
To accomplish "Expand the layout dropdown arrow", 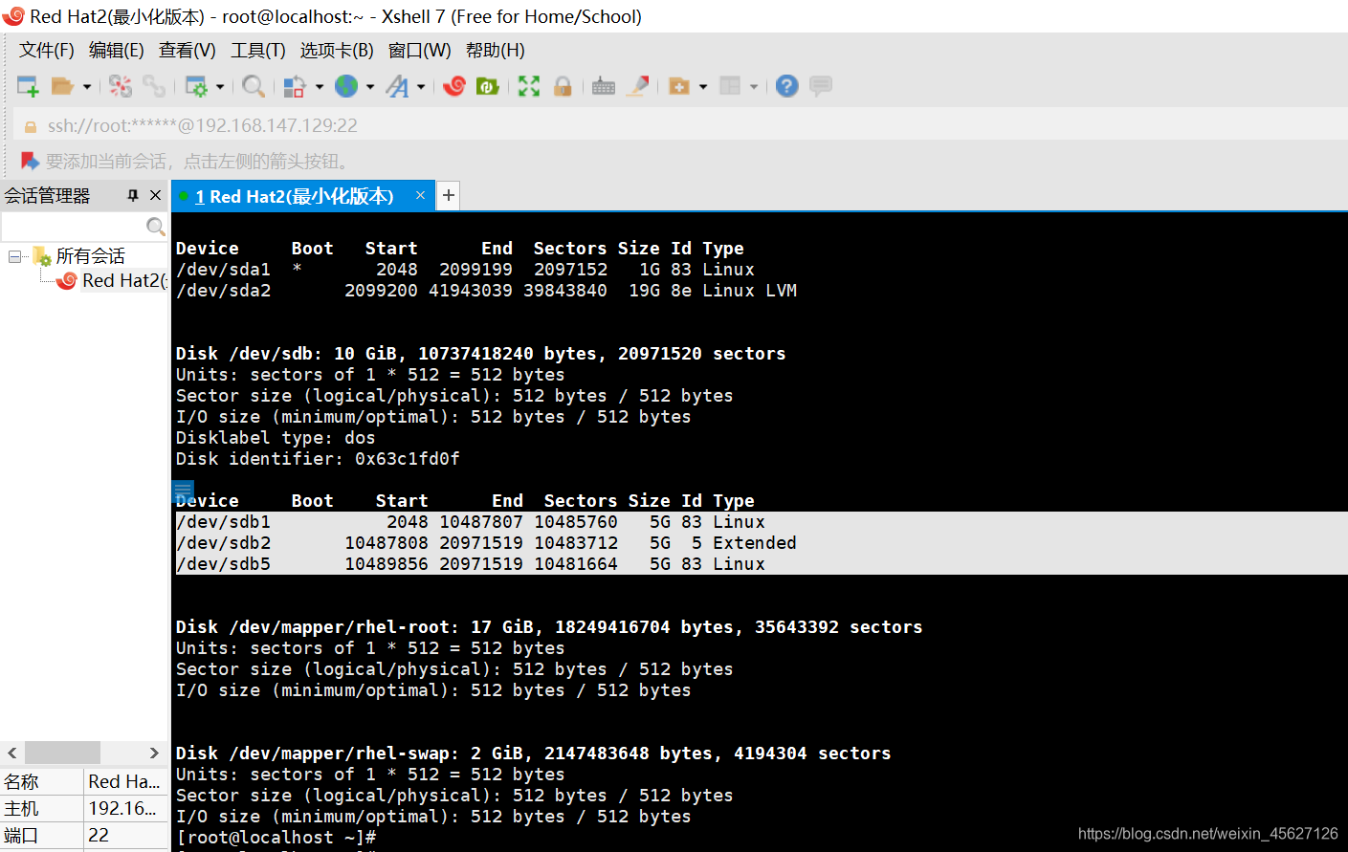I will (754, 87).
